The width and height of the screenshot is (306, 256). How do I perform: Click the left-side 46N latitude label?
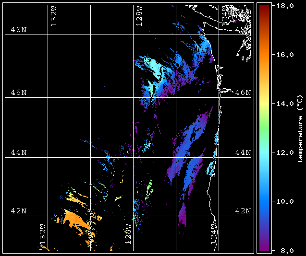coord(19,93)
